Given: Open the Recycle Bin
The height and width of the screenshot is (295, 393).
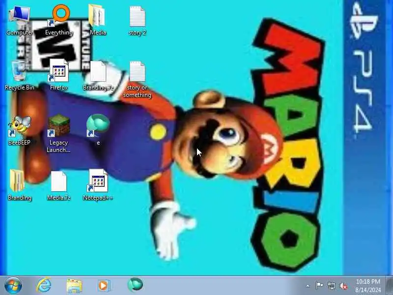Looking at the screenshot, I should 20,76.
